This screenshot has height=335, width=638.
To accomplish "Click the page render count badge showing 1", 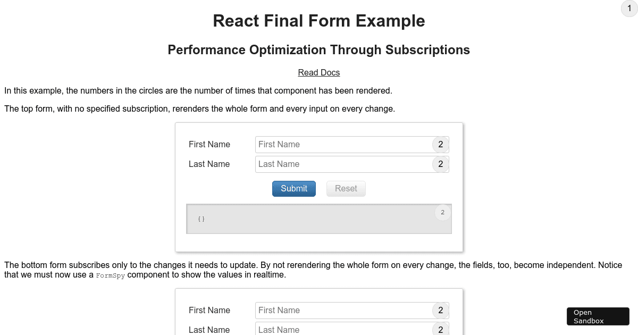I will (628, 9).
